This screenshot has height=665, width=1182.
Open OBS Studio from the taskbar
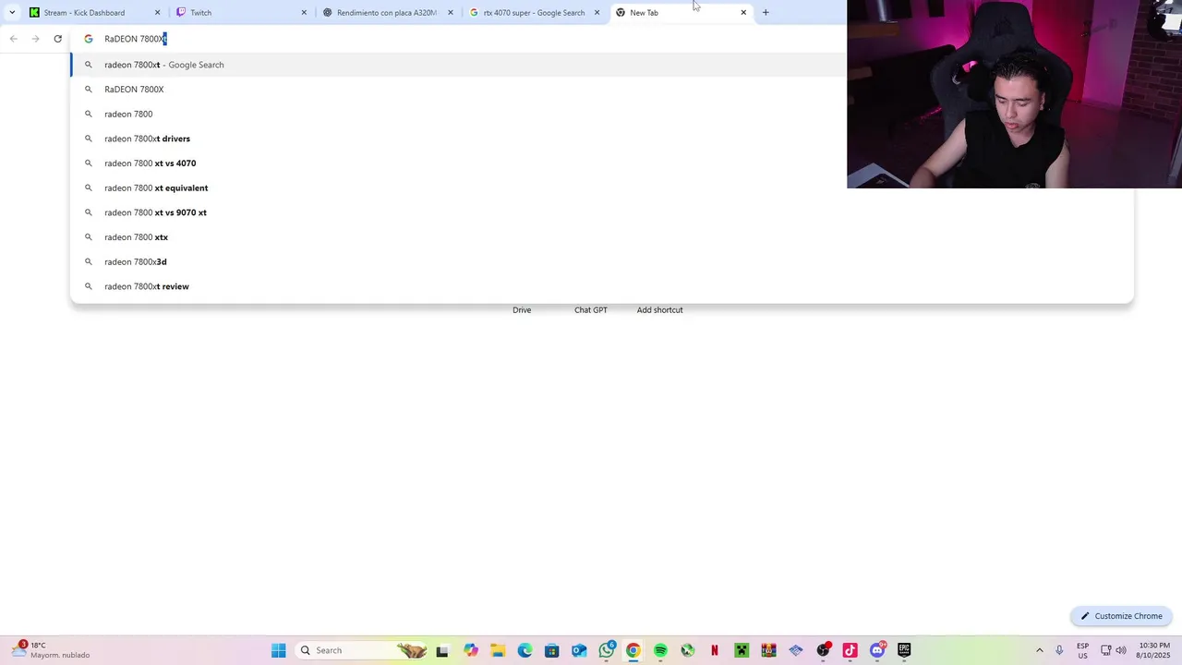823,650
